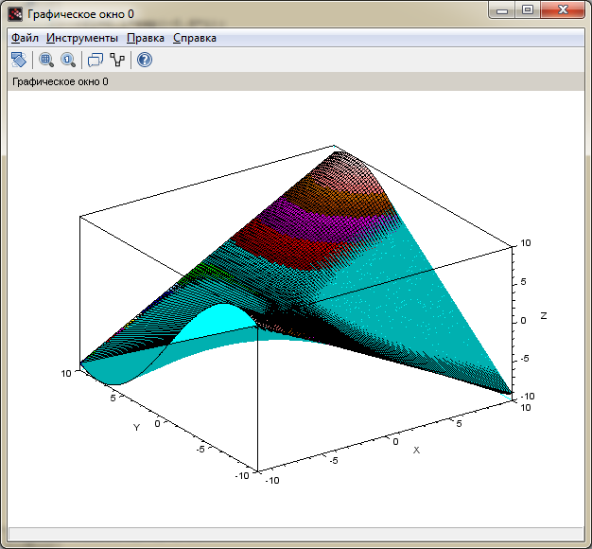Open the Файл menu

coord(25,38)
